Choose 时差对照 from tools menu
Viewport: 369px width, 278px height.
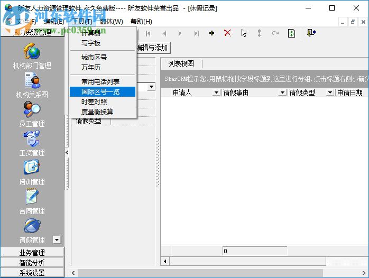tap(103, 102)
